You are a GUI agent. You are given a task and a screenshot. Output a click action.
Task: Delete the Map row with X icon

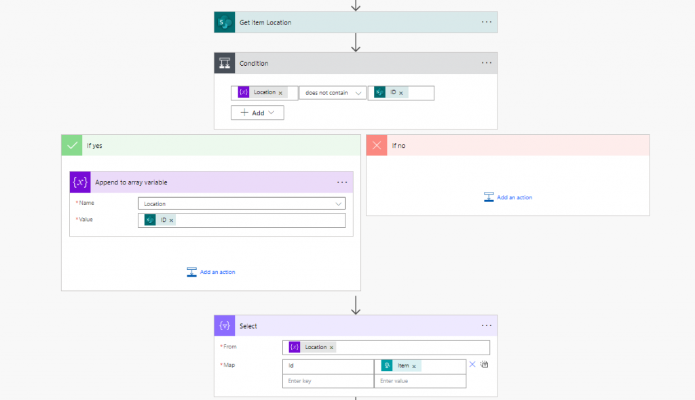[472, 365]
